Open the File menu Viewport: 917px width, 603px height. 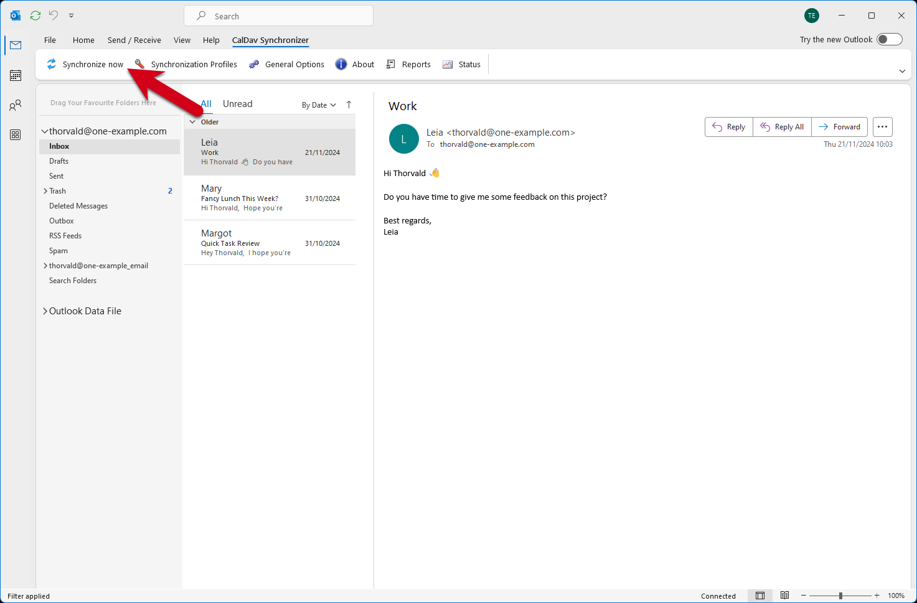50,40
